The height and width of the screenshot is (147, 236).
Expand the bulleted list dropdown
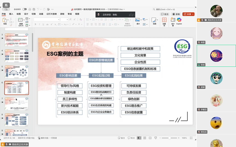click(x=91, y=20)
